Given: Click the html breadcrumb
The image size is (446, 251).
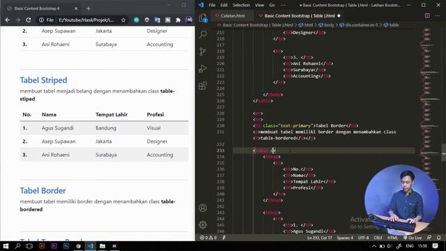Looking at the screenshot, I should pos(306,25).
